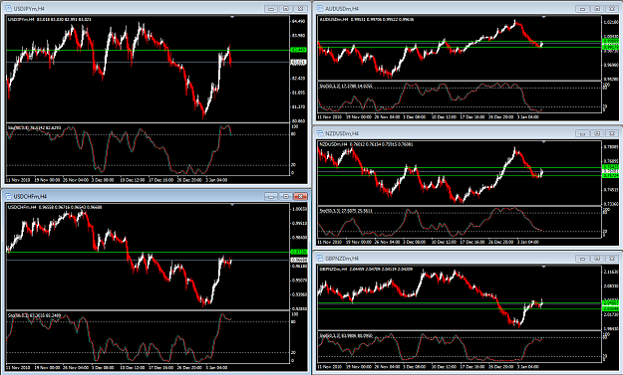
Task: Close the AUDUSDm,H4 chart window
Action: (x=612, y=8)
